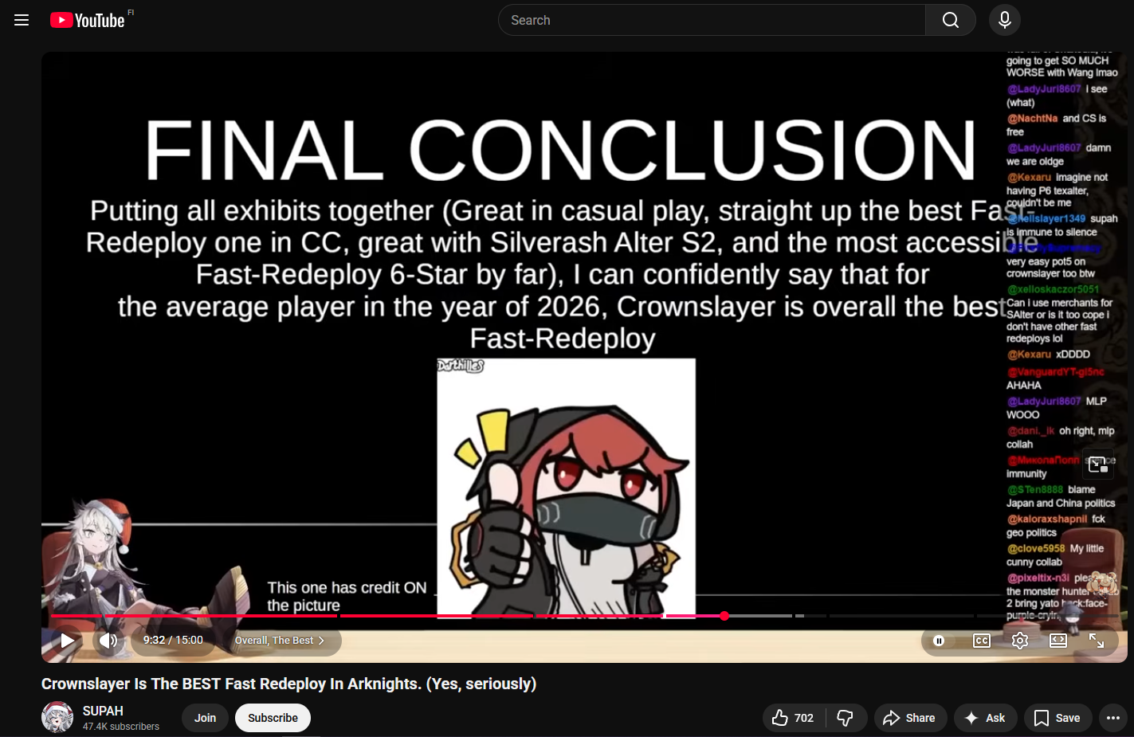This screenshot has width=1134, height=737.
Task: Click the '47.4K subscribers' text
Action: 121,727
